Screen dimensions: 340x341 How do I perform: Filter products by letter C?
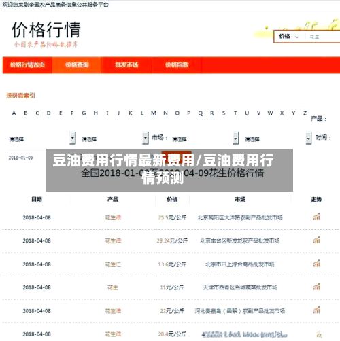click(37, 113)
